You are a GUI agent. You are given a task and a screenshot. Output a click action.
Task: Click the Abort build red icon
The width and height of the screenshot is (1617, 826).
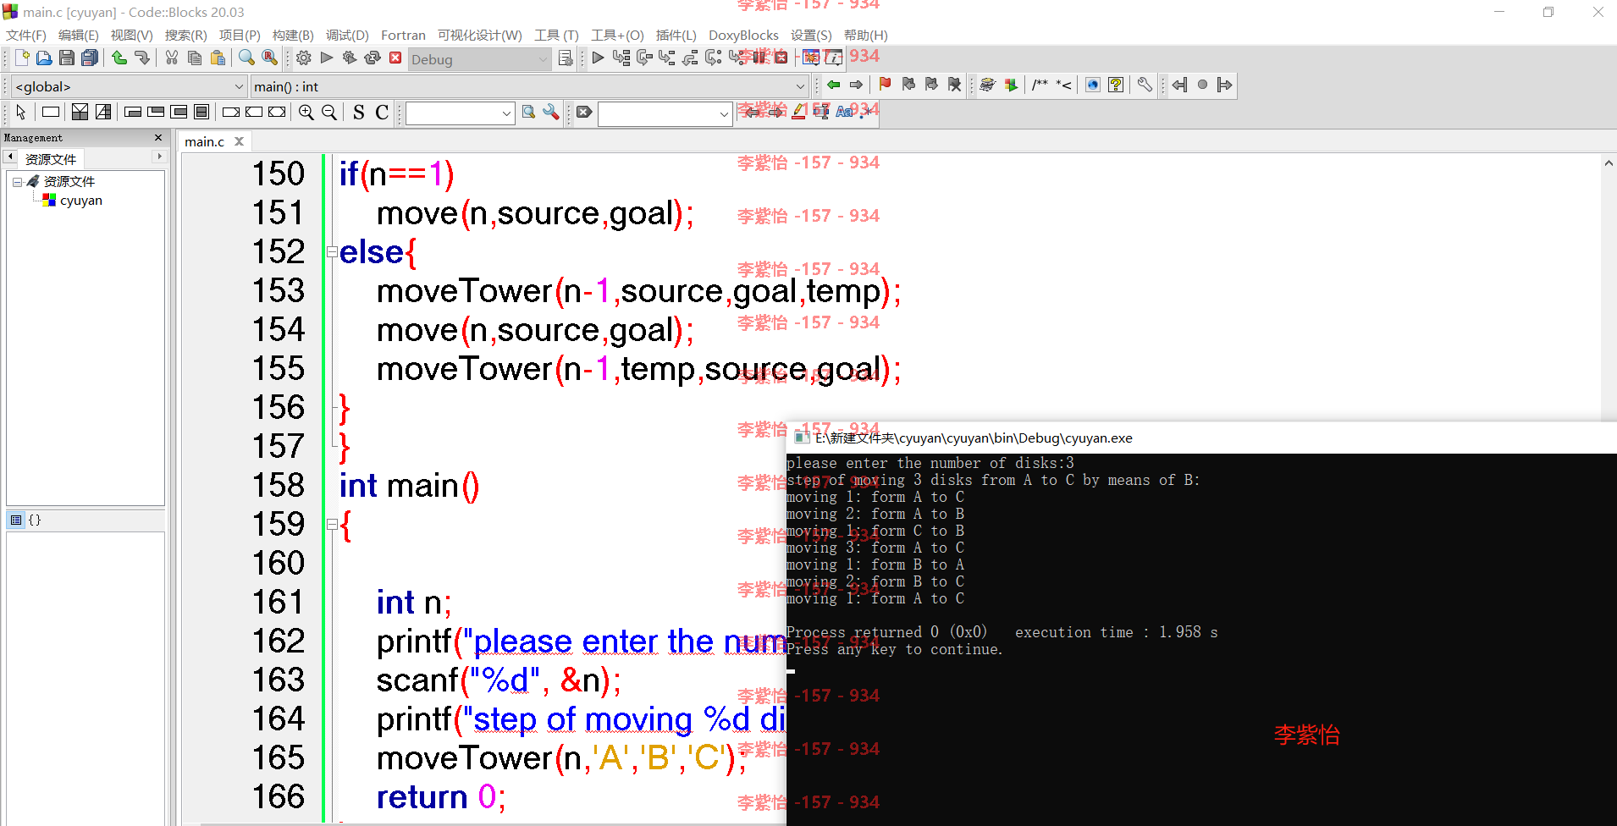coord(395,58)
